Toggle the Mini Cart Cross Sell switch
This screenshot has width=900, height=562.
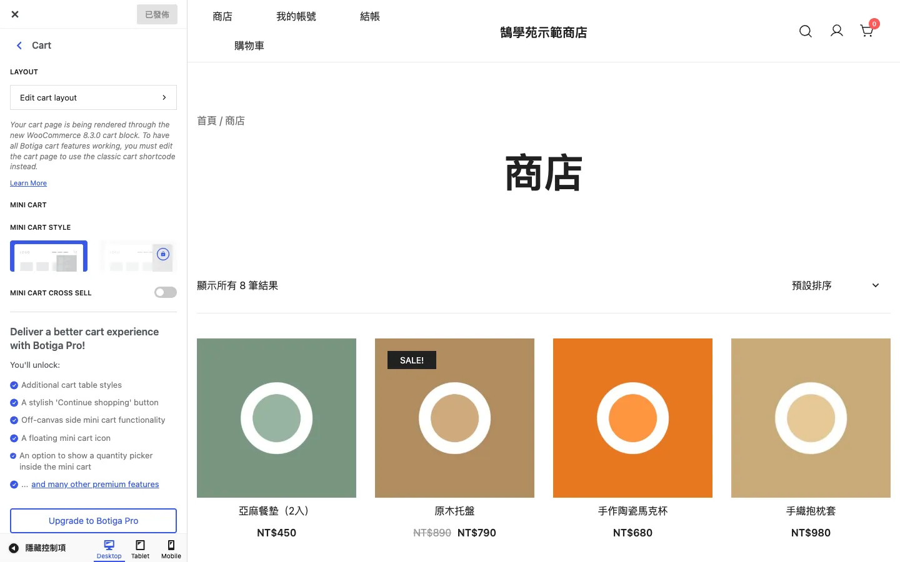[x=166, y=292]
